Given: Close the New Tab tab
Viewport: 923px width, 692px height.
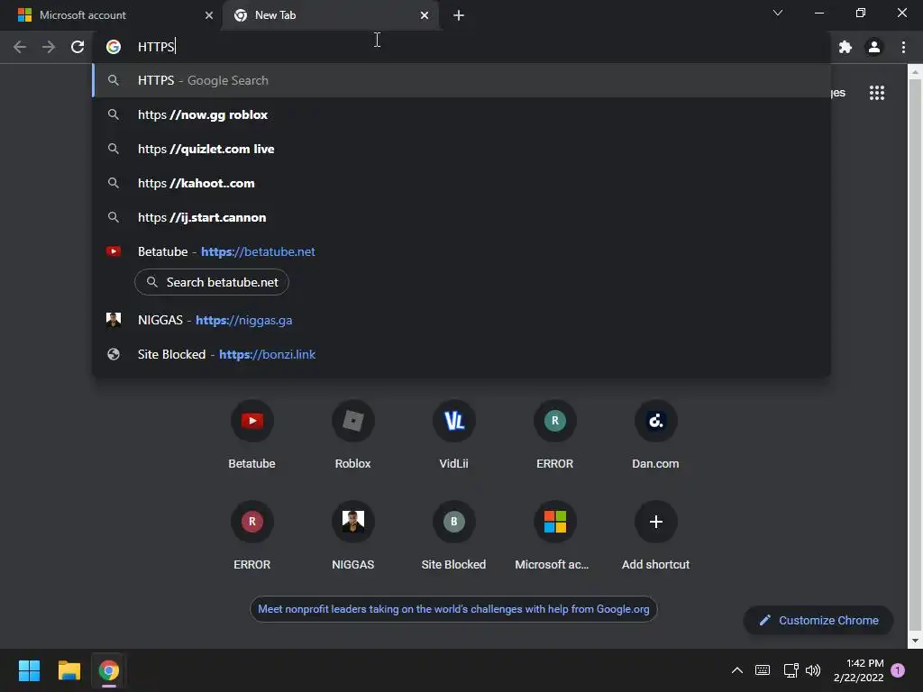Looking at the screenshot, I should tap(425, 15).
